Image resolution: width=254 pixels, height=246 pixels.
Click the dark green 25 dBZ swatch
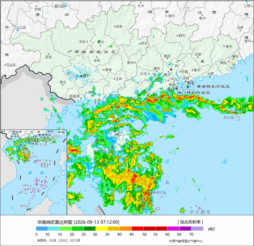90,229
